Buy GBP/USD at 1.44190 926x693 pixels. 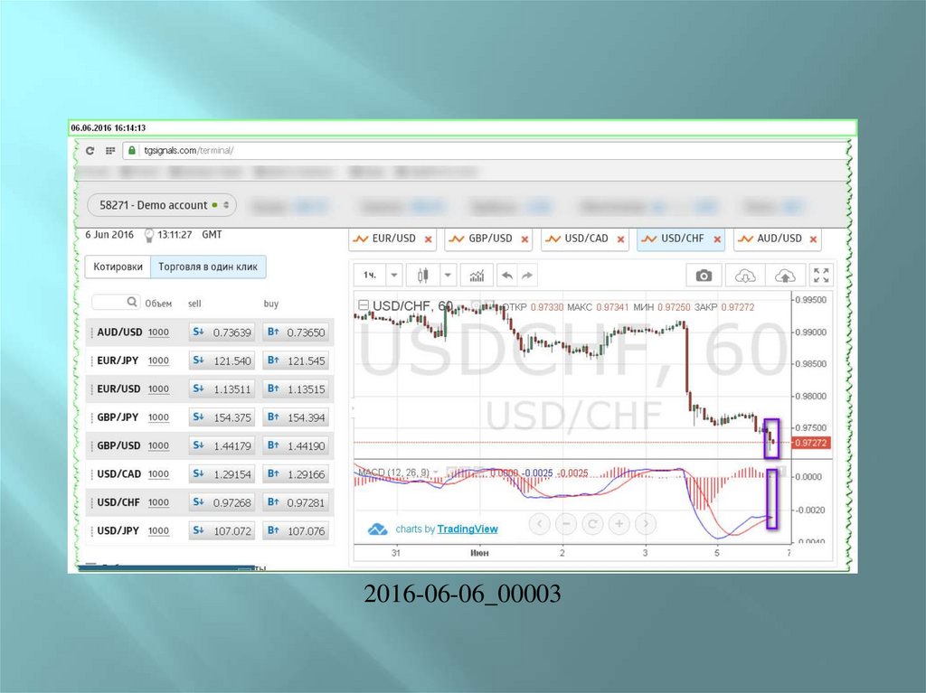pos(296,445)
